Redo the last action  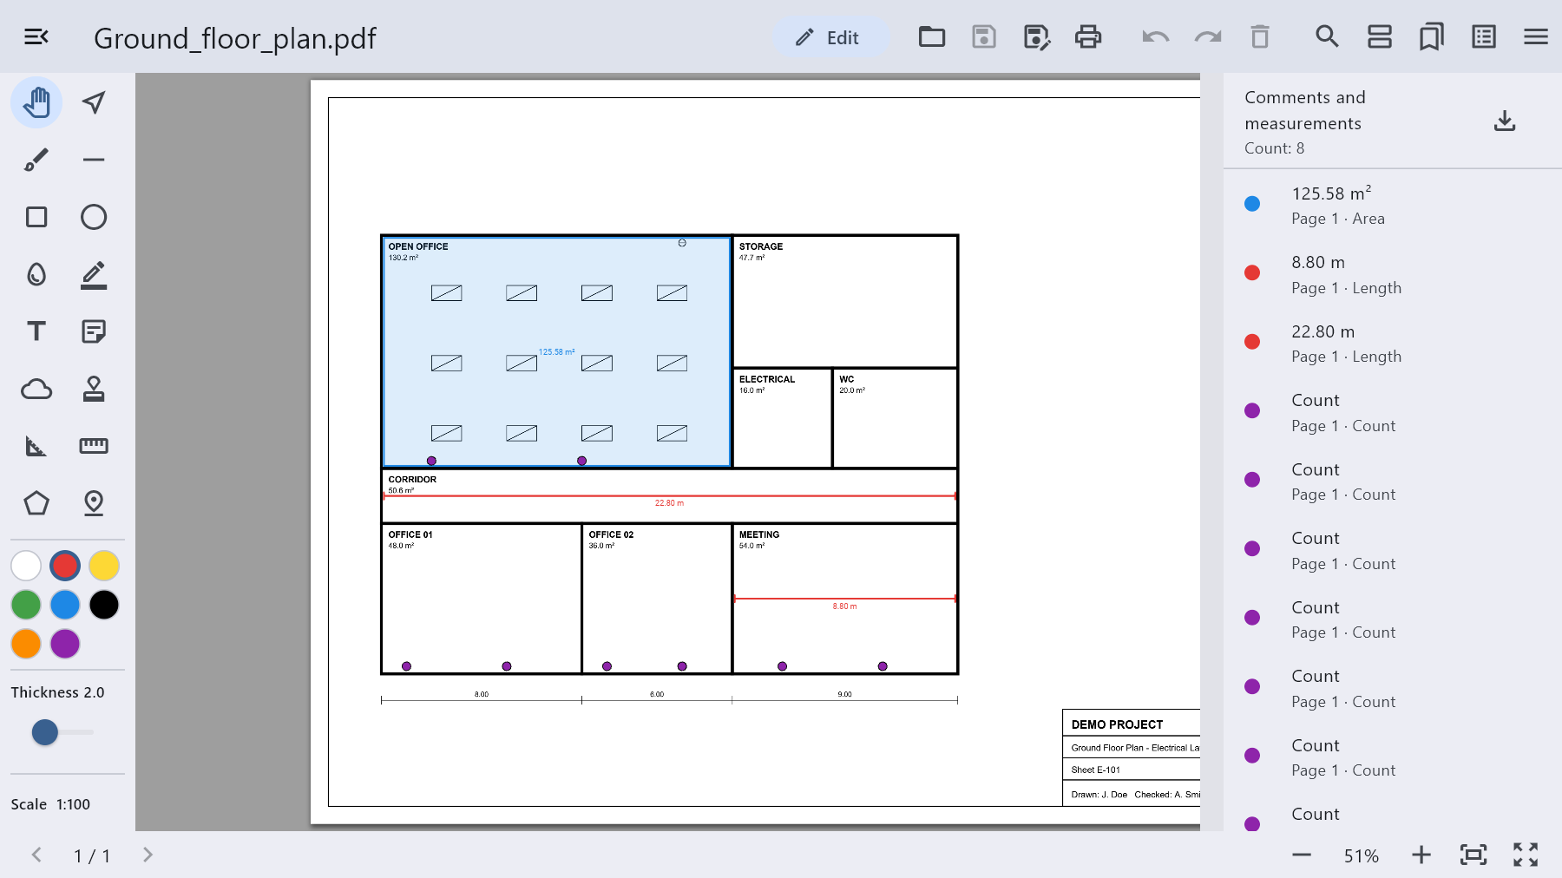coord(1208,36)
